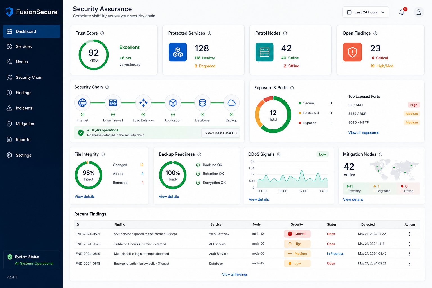Open Incidents in the sidebar
Image resolution: width=432 pixels, height=288 pixels.
click(31, 108)
